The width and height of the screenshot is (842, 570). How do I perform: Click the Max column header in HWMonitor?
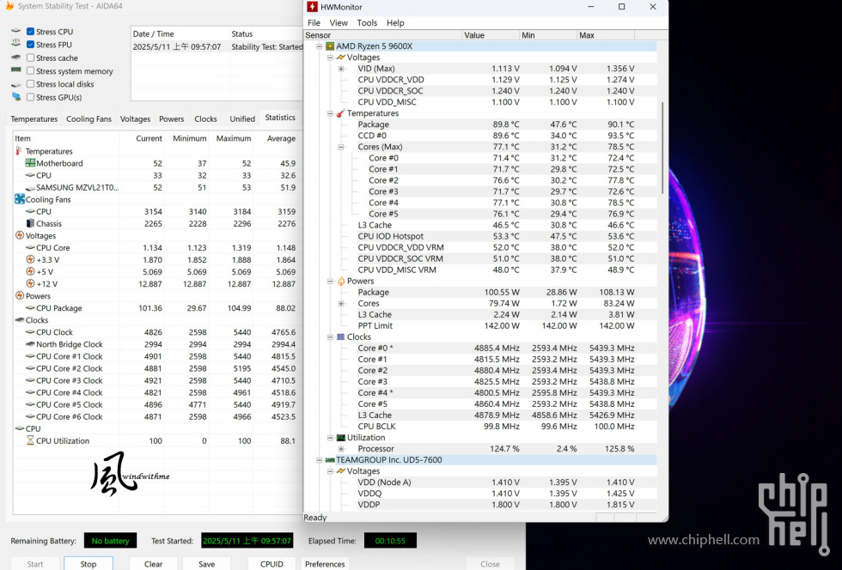coord(606,35)
